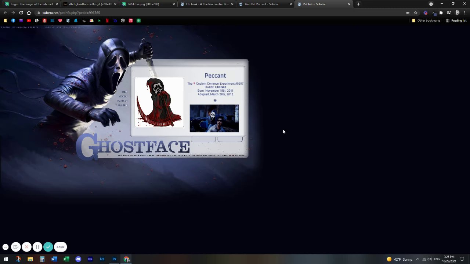Screen dimensions: 470x264
Task: Open the Extensions puzzle piece menu
Action: 441,12
